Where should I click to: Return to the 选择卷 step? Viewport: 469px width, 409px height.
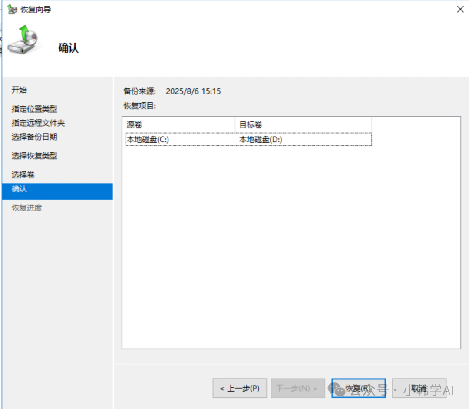pos(23,175)
